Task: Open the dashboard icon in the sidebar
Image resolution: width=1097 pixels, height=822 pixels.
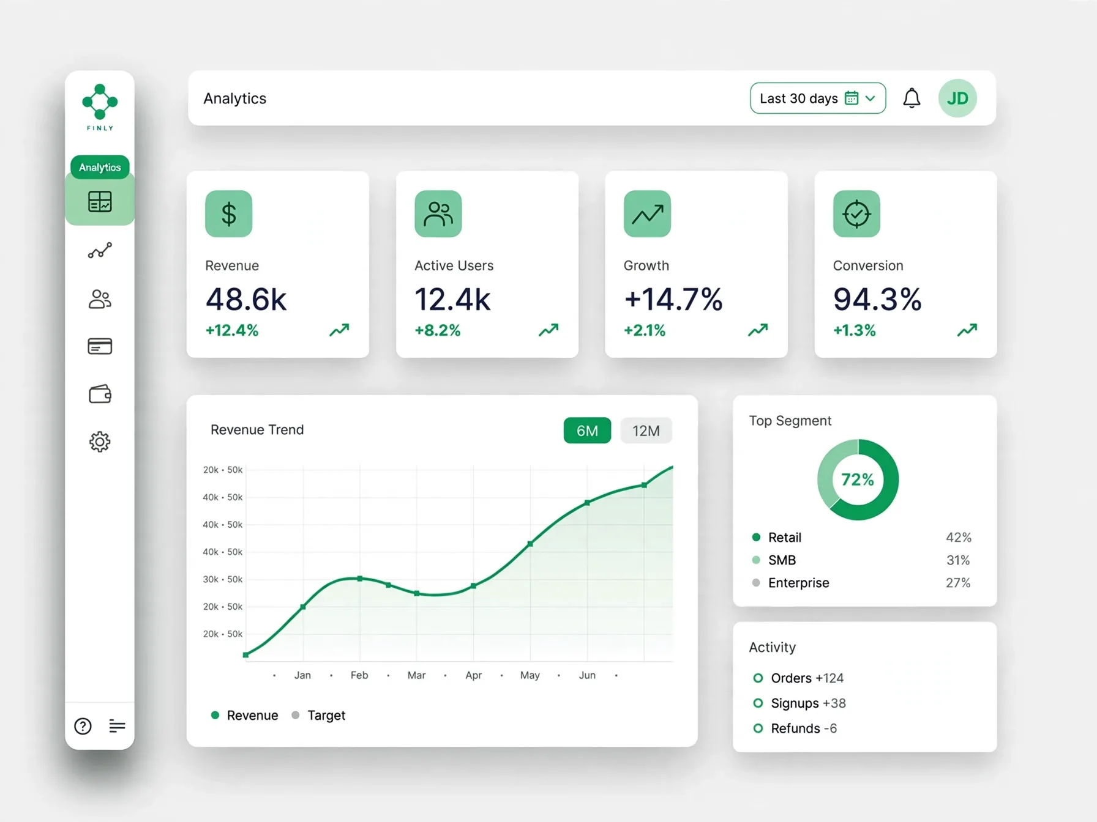Action: (100, 201)
